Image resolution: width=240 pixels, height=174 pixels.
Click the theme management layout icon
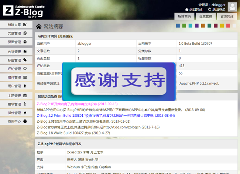click(x=25, y=96)
